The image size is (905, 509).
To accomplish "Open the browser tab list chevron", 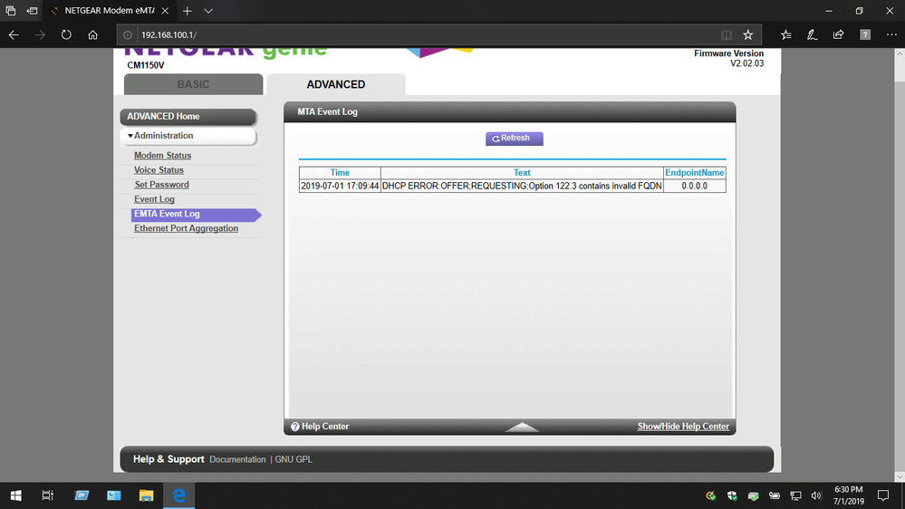I will [x=208, y=11].
